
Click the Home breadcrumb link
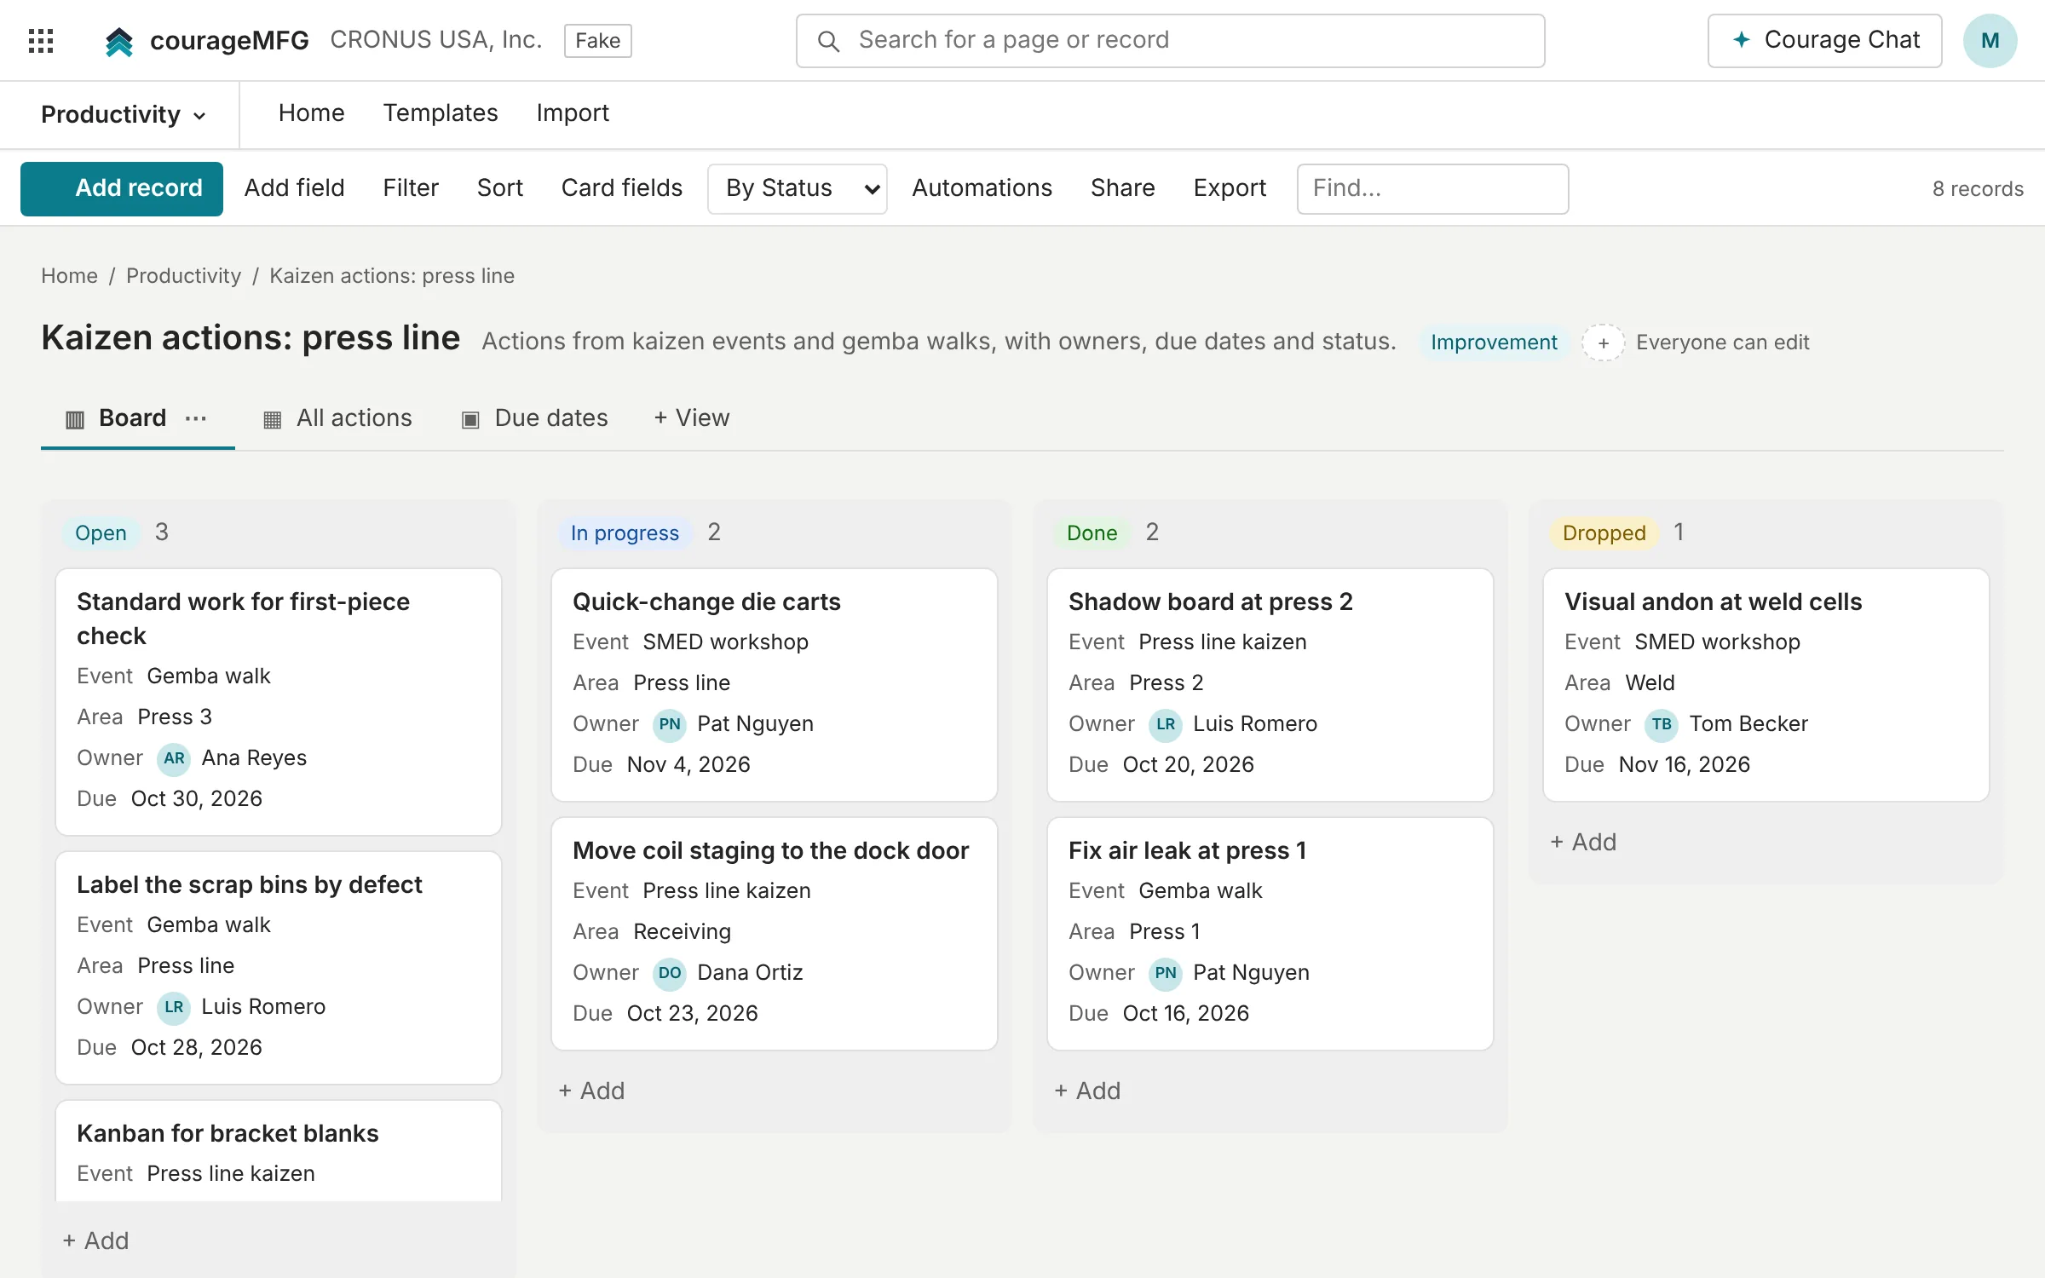pyautogui.click(x=69, y=276)
